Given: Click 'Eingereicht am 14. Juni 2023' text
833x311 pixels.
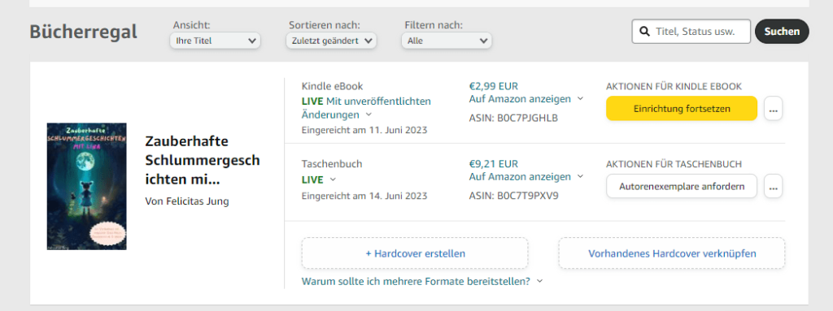Looking at the screenshot, I should [364, 196].
